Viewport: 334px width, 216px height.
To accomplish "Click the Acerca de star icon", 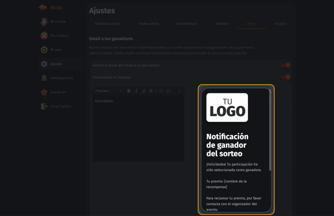I will click(x=44, y=92).
